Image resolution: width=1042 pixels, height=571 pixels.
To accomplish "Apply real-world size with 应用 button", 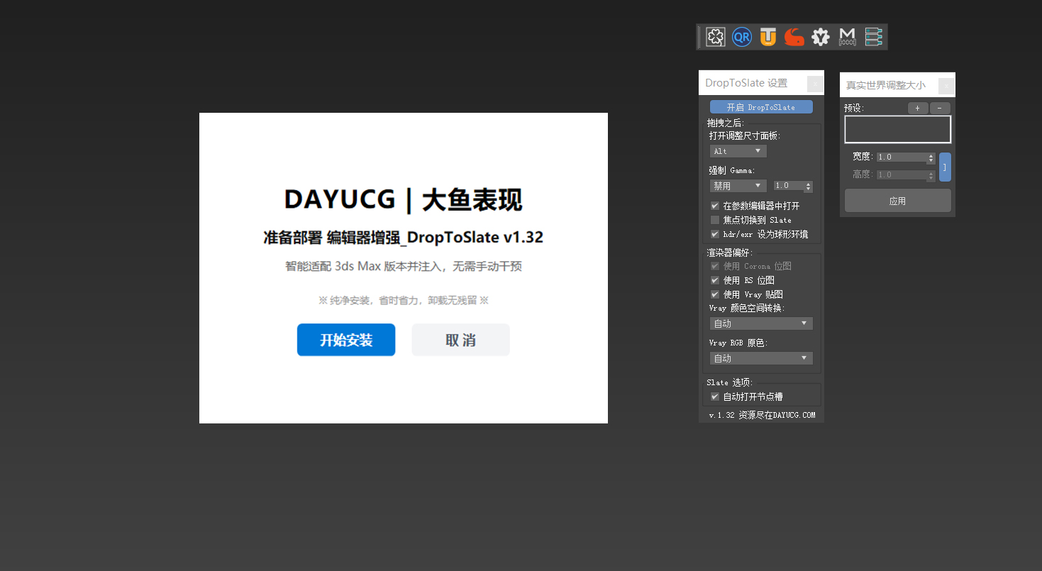I will tap(897, 201).
